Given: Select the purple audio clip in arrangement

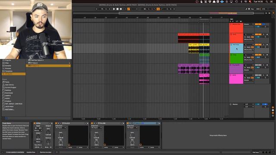Looking at the screenshot, I should [x=194, y=69].
